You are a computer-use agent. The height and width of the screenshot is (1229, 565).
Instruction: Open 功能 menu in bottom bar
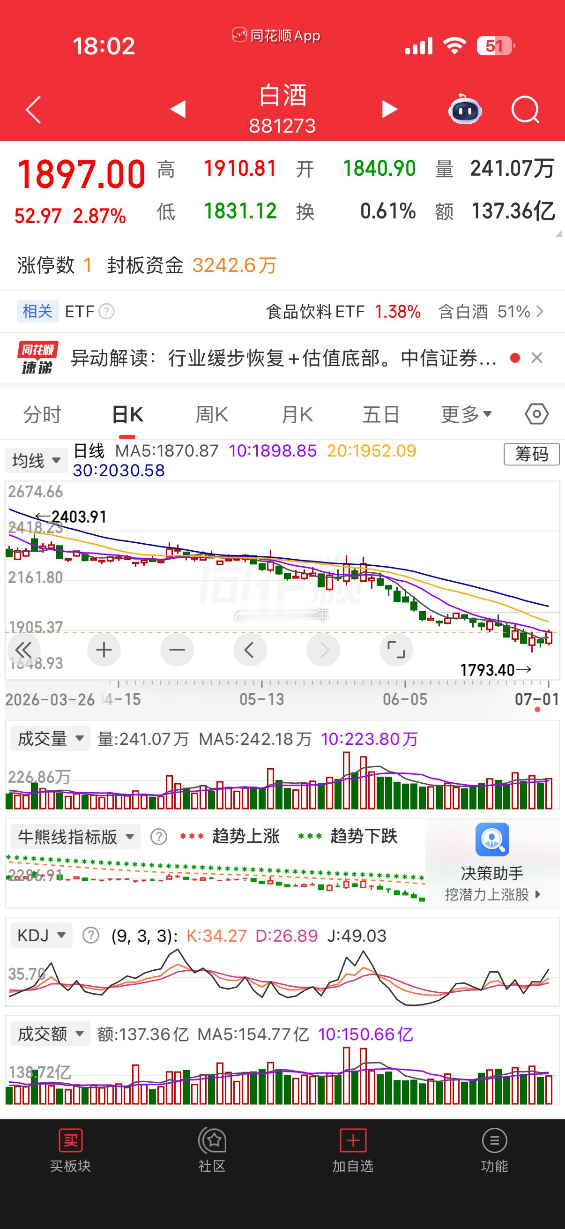pos(494,1151)
